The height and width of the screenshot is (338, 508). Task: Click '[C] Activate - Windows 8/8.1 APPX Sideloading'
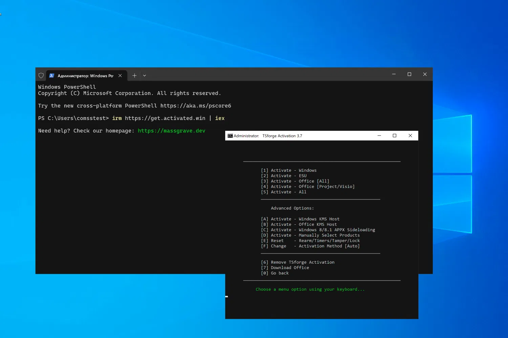pos(318,230)
